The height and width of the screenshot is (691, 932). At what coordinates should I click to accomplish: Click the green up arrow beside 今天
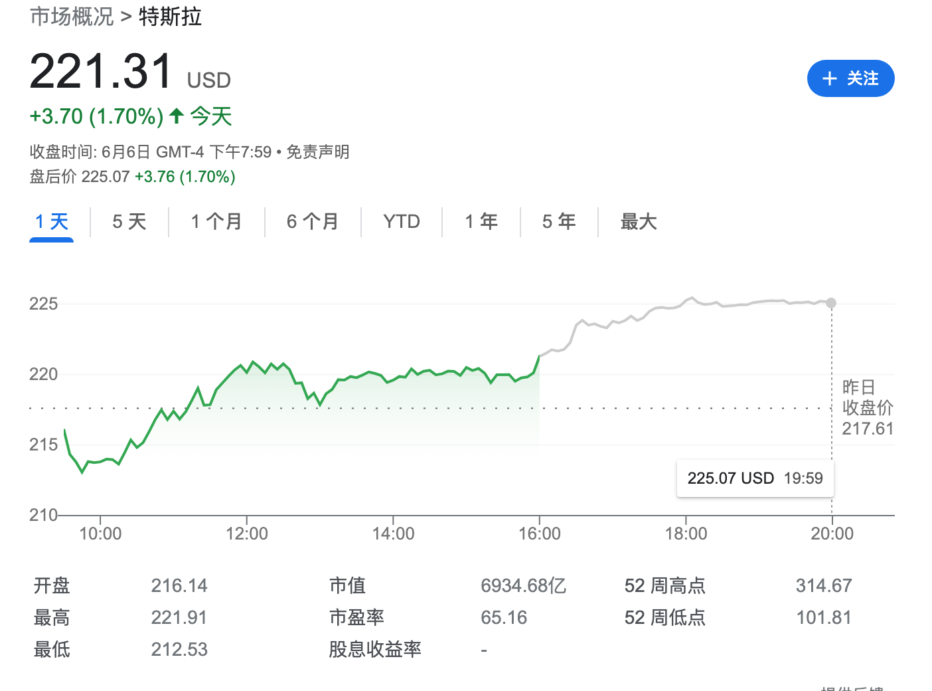click(x=177, y=116)
